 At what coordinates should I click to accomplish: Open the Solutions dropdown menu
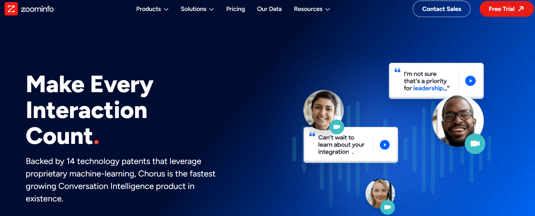(x=197, y=9)
